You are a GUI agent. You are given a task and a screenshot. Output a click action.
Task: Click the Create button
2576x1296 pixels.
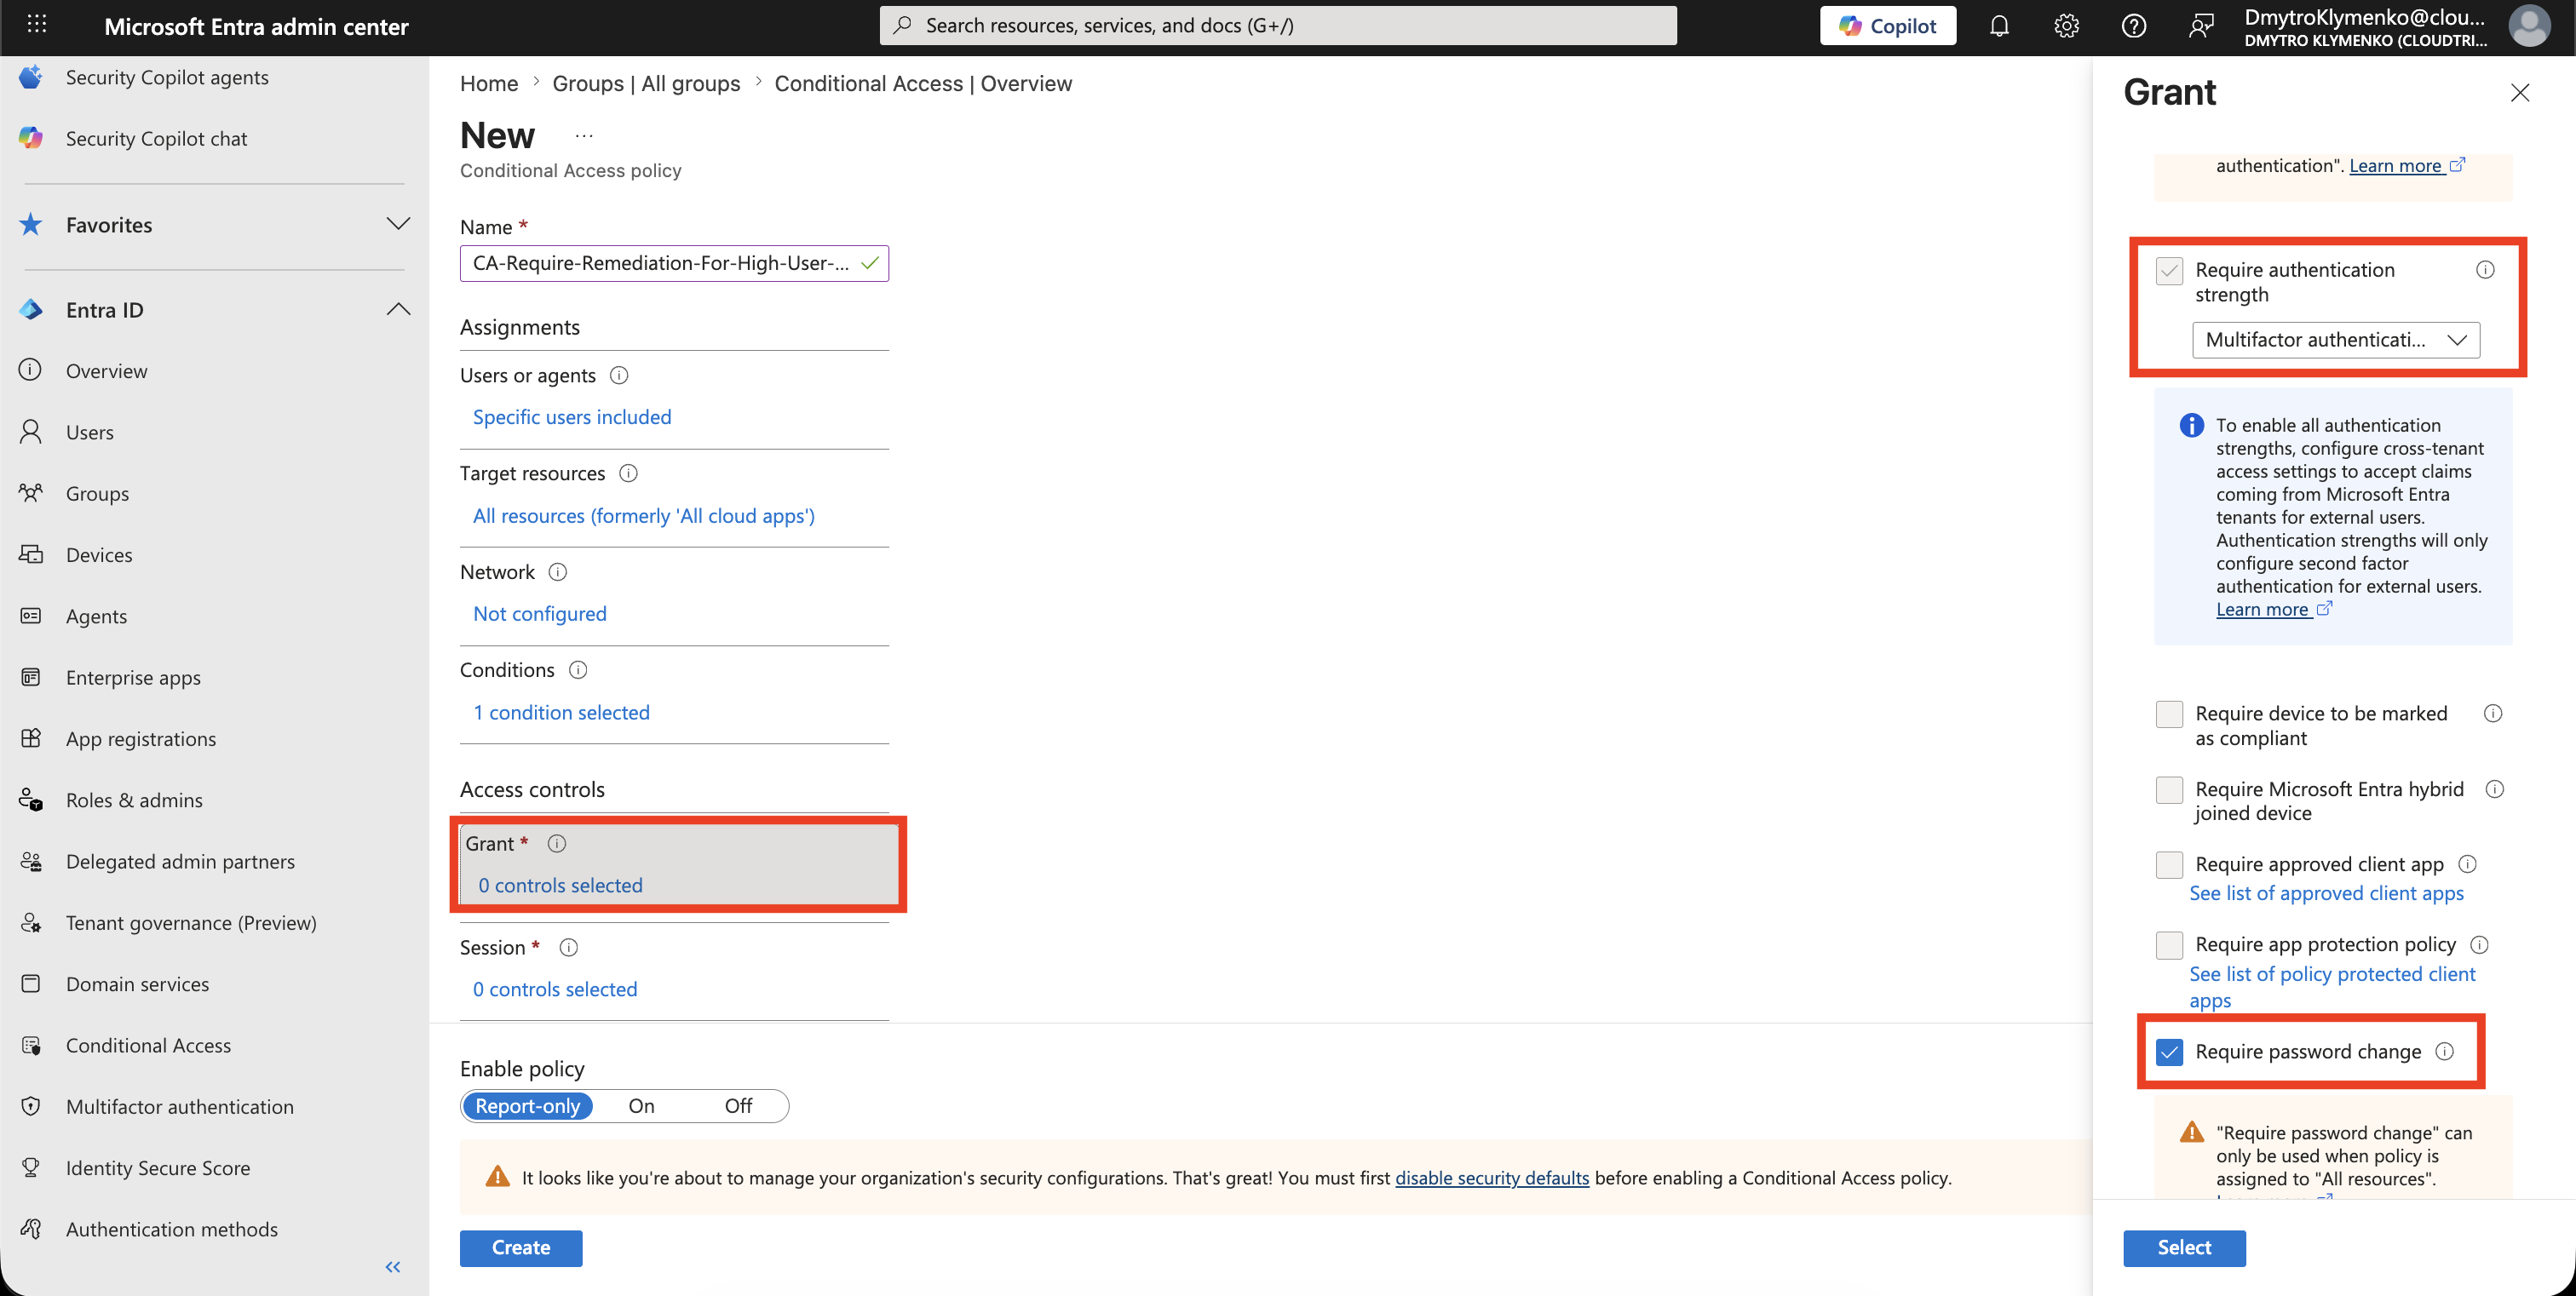pos(520,1247)
